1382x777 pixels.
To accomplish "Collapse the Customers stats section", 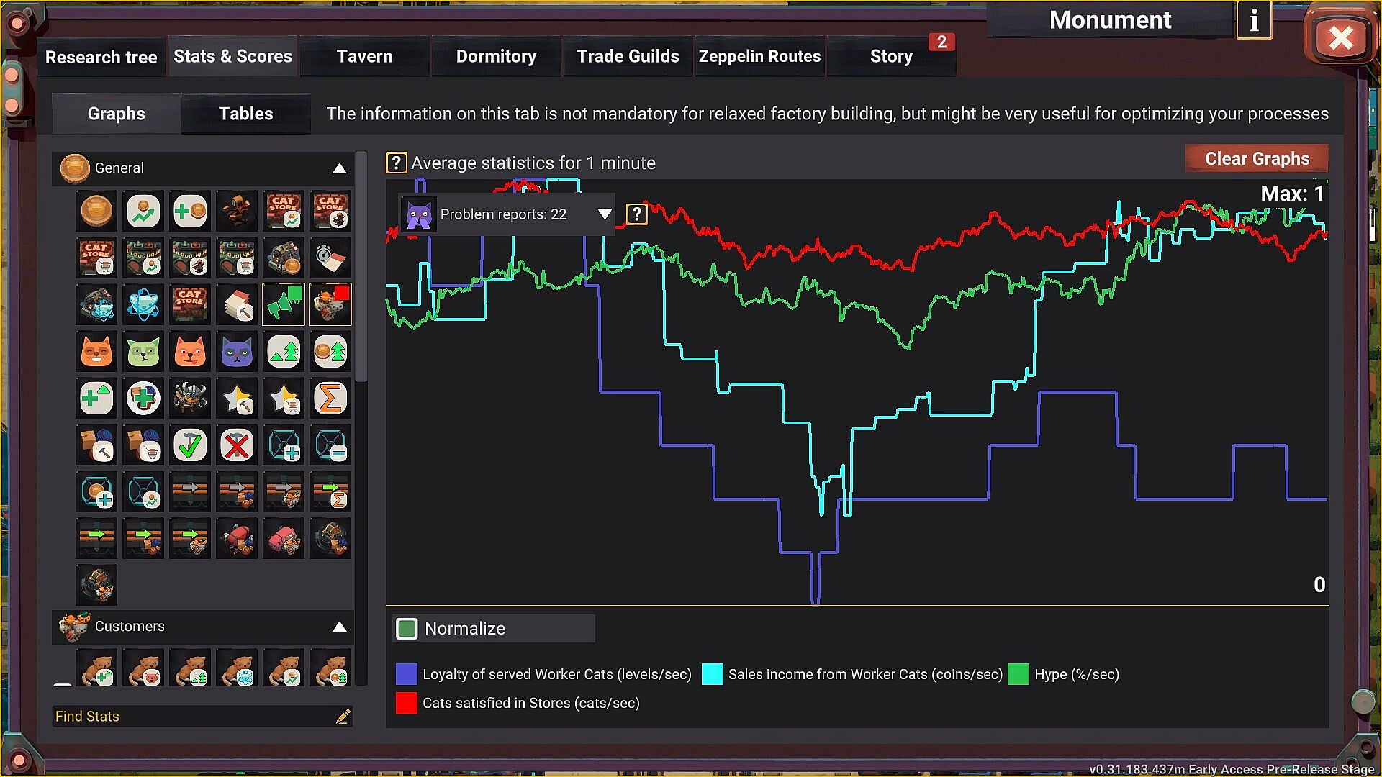I will click(339, 627).
